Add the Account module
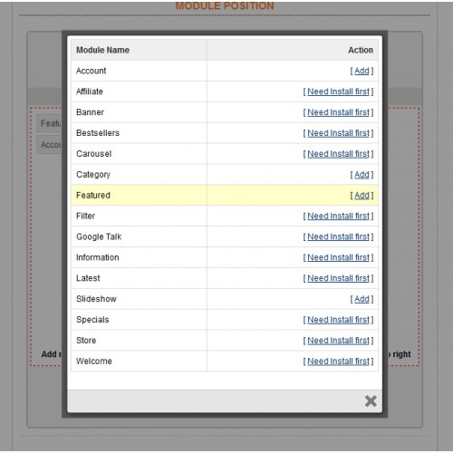Viewport: 453px width, 453px height. click(361, 71)
